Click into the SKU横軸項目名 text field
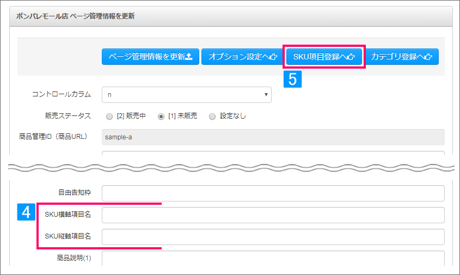Viewport: 460px width, 275px height. (273, 215)
